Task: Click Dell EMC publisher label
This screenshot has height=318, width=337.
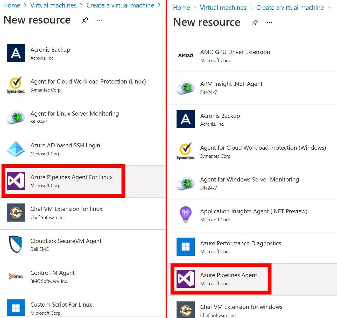Action: tap(39, 249)
